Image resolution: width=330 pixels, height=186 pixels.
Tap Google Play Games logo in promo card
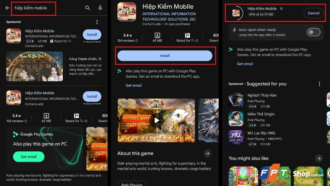point(15,134)
